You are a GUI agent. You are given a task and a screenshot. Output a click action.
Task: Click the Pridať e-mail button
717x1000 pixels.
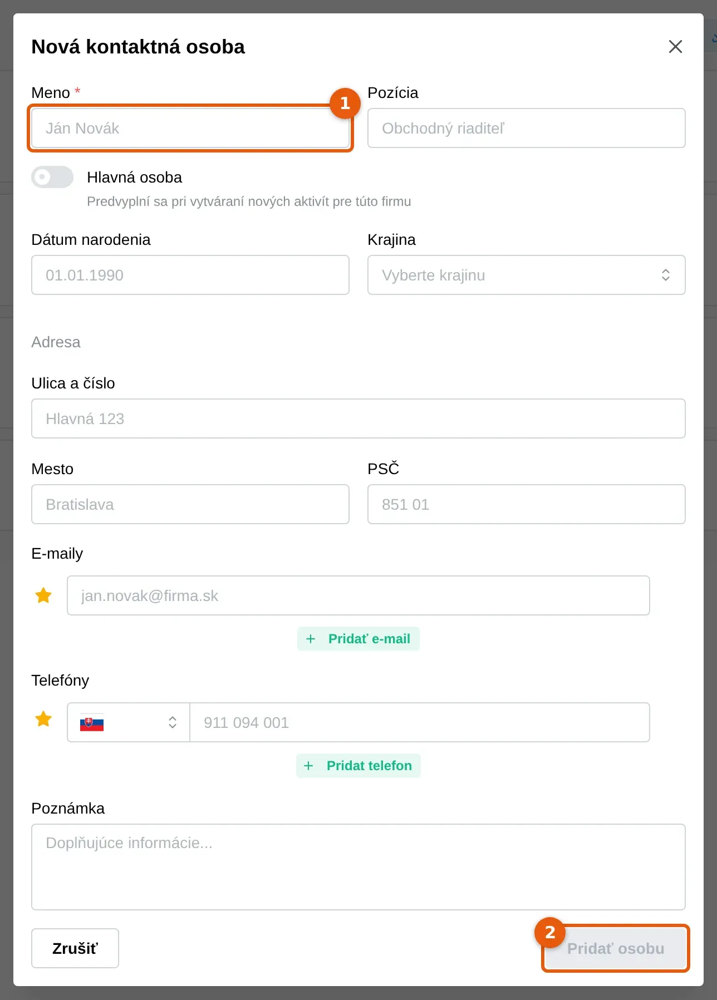(358, 639)
